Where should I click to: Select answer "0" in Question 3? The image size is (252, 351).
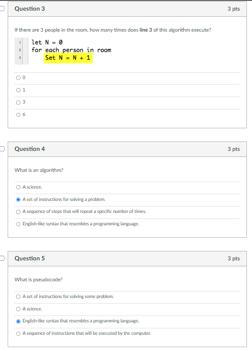tap(18, 77)
